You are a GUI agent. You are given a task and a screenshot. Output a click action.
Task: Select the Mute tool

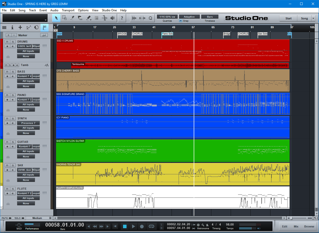[96, 18]
